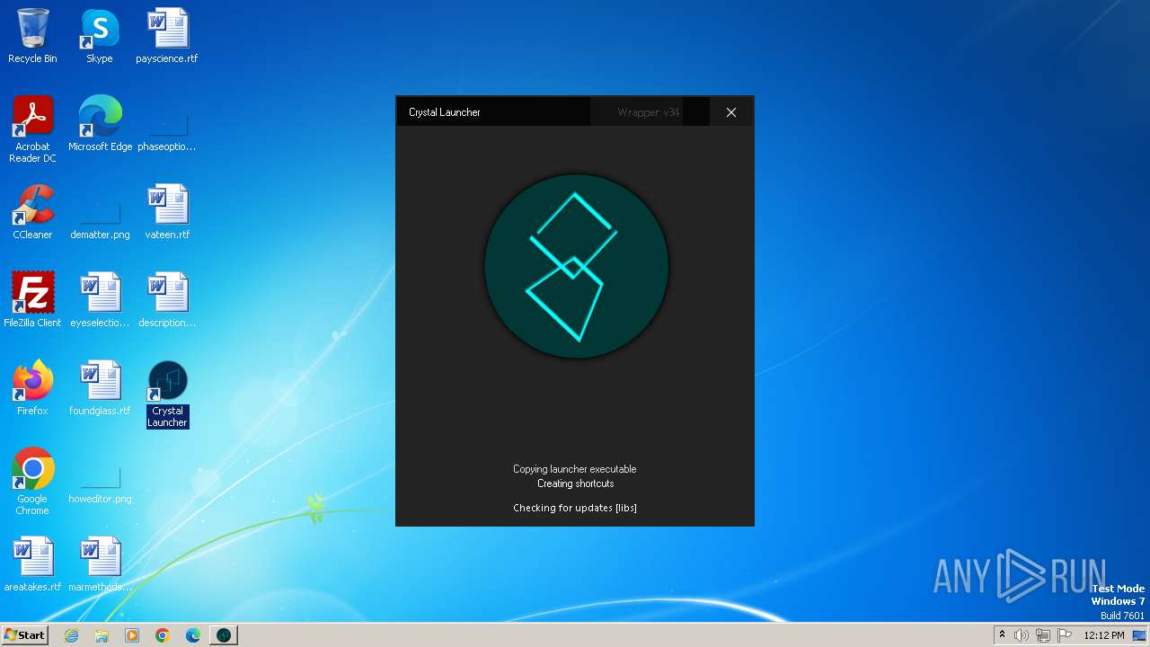
Task: Select the Google Chrome desktop shortcut
Action: 32,482
